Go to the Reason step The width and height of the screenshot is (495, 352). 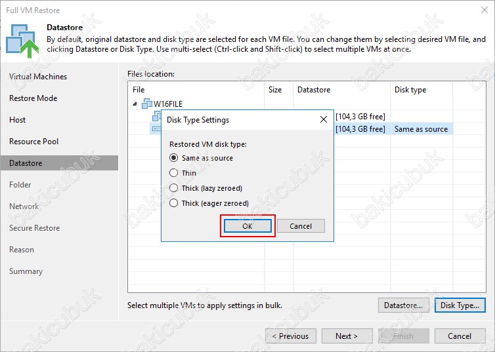(22, 250)
